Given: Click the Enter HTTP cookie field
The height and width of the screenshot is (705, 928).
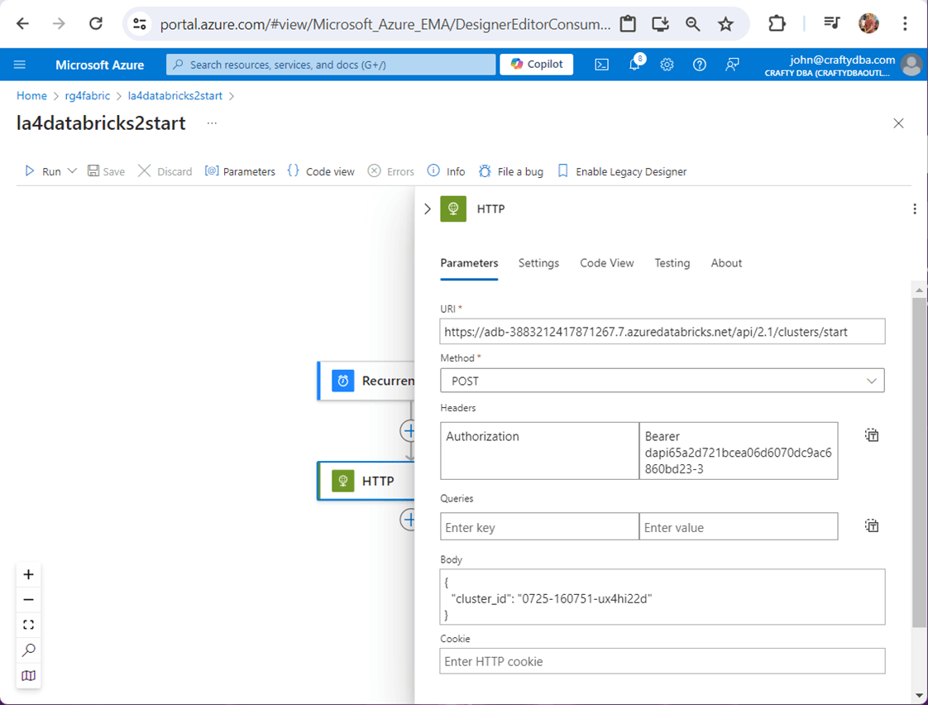Looking at the screenshot, I should [x=663, y=661].
